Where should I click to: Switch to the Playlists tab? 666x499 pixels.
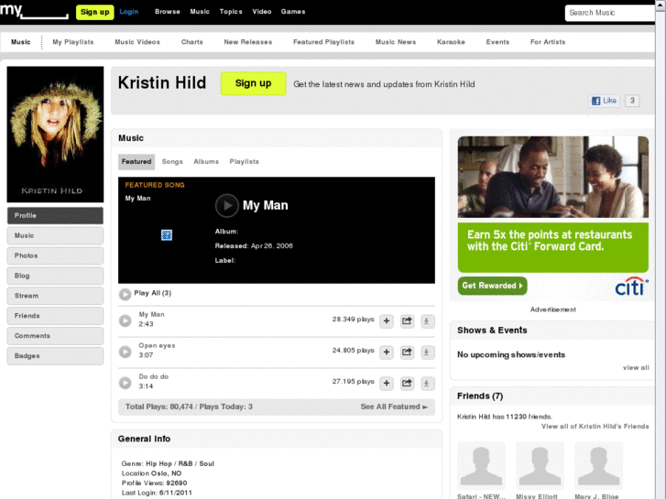[245, 162]
